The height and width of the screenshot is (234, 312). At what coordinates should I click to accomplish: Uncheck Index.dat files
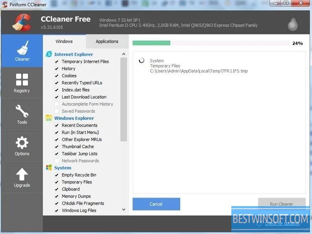coord(57,90)
